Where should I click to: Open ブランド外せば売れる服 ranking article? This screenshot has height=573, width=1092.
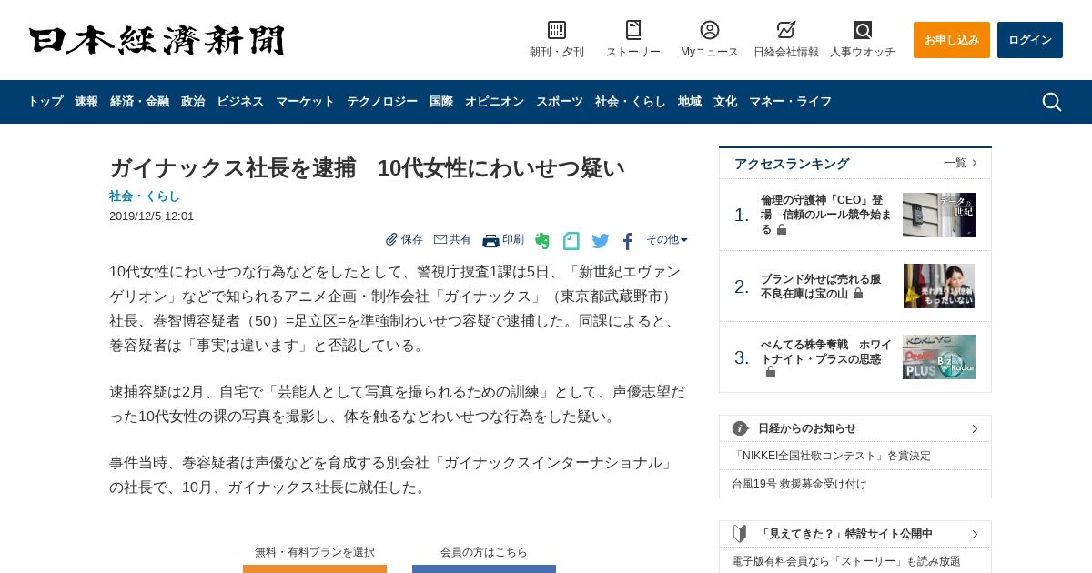pos(821,286)
